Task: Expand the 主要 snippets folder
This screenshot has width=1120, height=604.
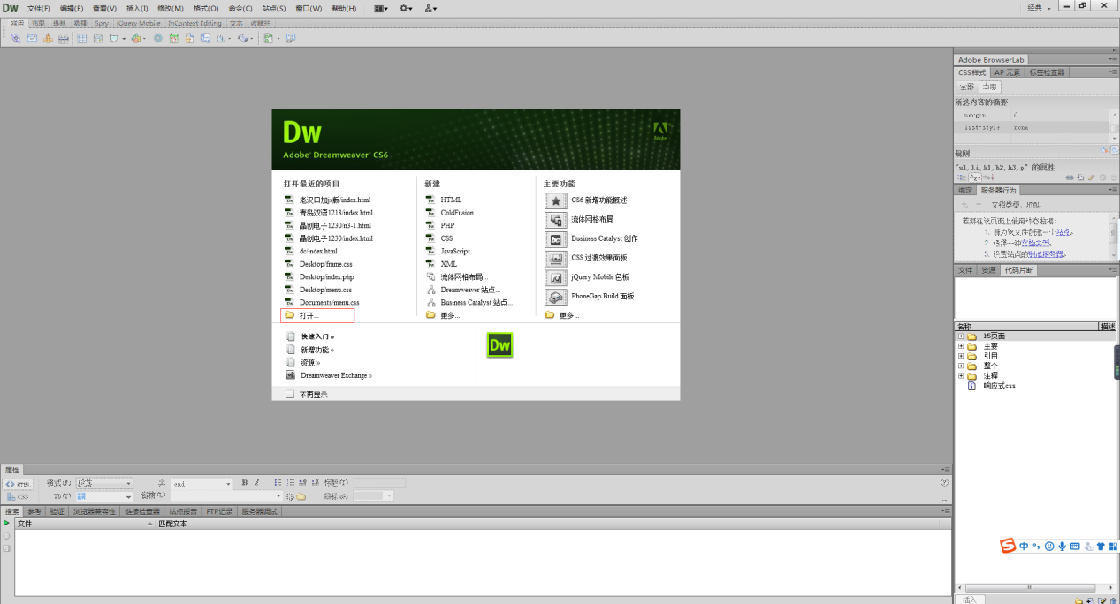Action: point(961,346)
